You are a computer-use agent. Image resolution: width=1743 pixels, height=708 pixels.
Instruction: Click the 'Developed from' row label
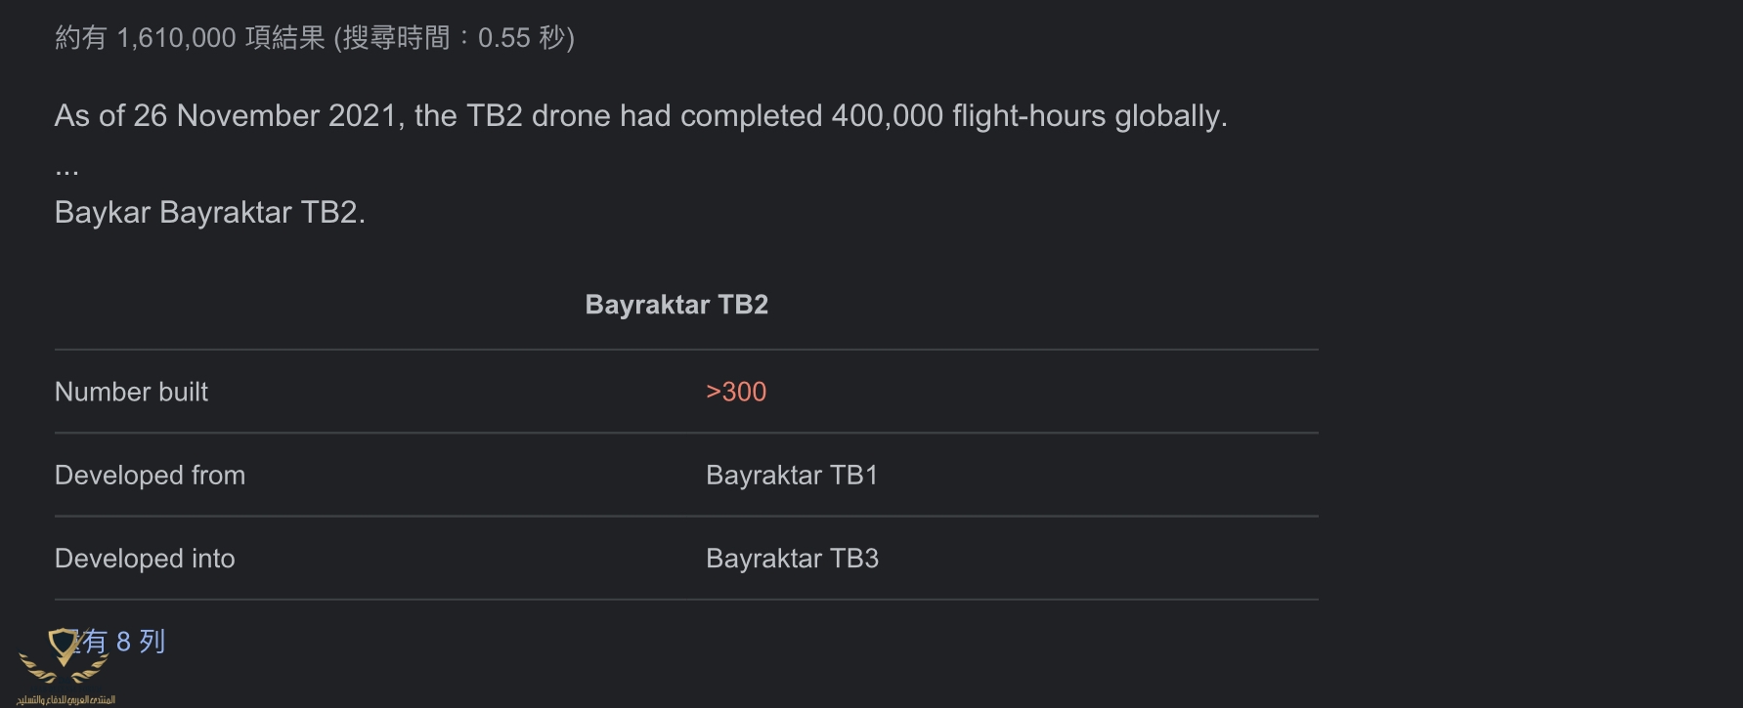(x=150, y=476)
